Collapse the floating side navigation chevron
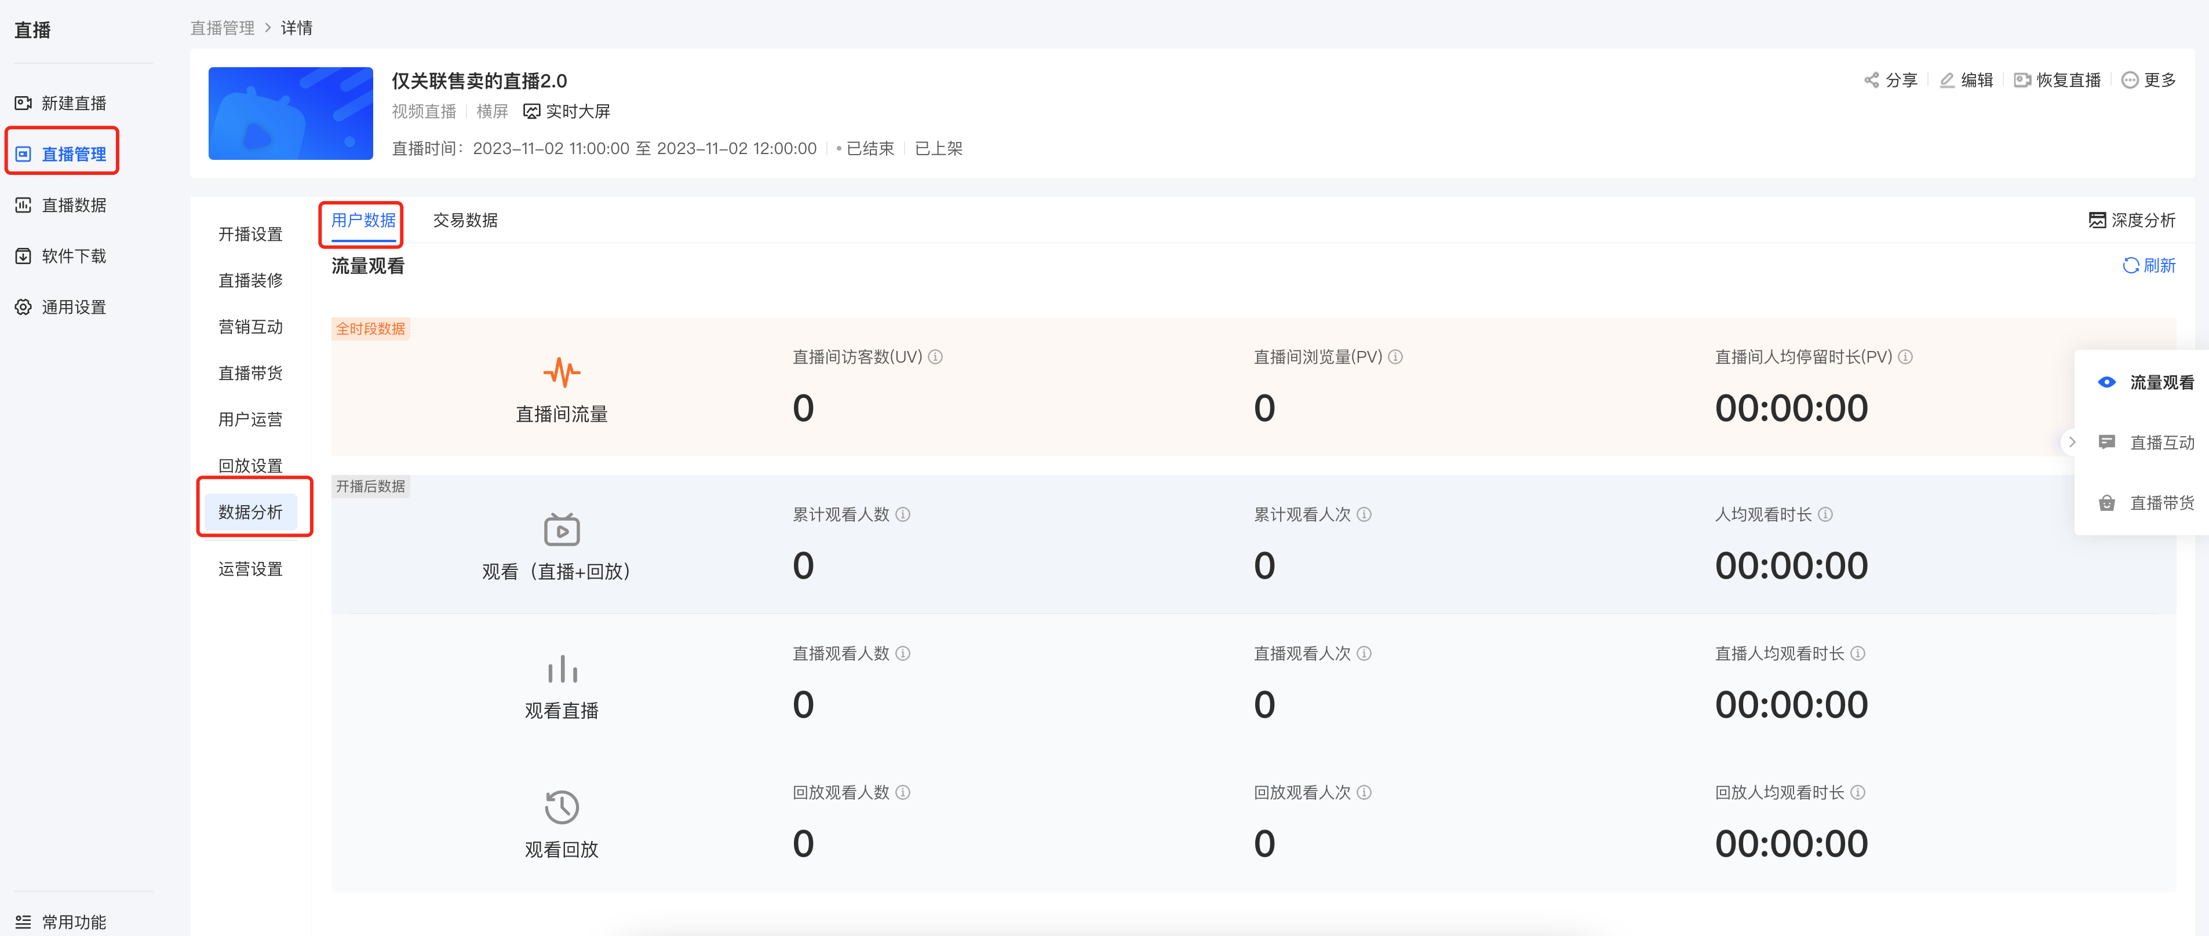2209x936 pixels. tap(2072, 443)
